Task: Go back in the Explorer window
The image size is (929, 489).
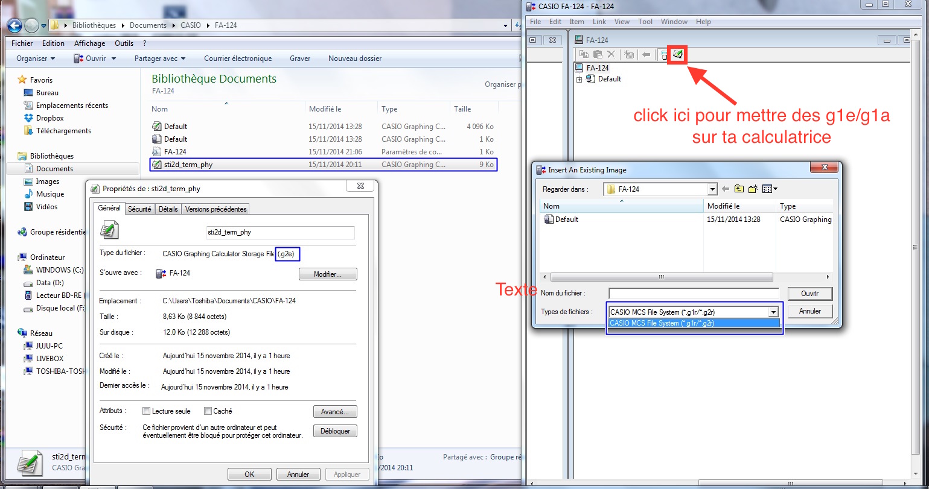Action: point(15,25)
